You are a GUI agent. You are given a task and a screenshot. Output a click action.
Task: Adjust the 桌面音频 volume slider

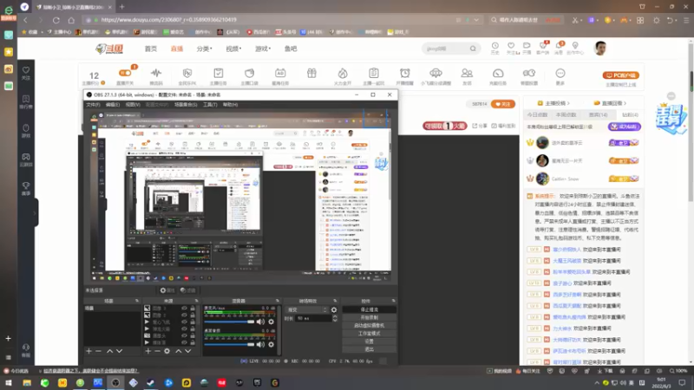[229, 344]
